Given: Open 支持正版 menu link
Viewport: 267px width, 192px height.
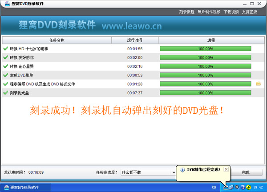Looking at the screenshot, I should (250, 12).
